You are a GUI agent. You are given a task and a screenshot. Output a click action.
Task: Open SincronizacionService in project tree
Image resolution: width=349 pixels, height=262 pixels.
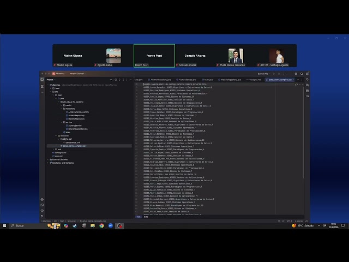[x=76, y=129]
